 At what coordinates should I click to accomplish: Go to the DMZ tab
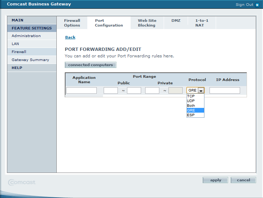tap(176, 21)
